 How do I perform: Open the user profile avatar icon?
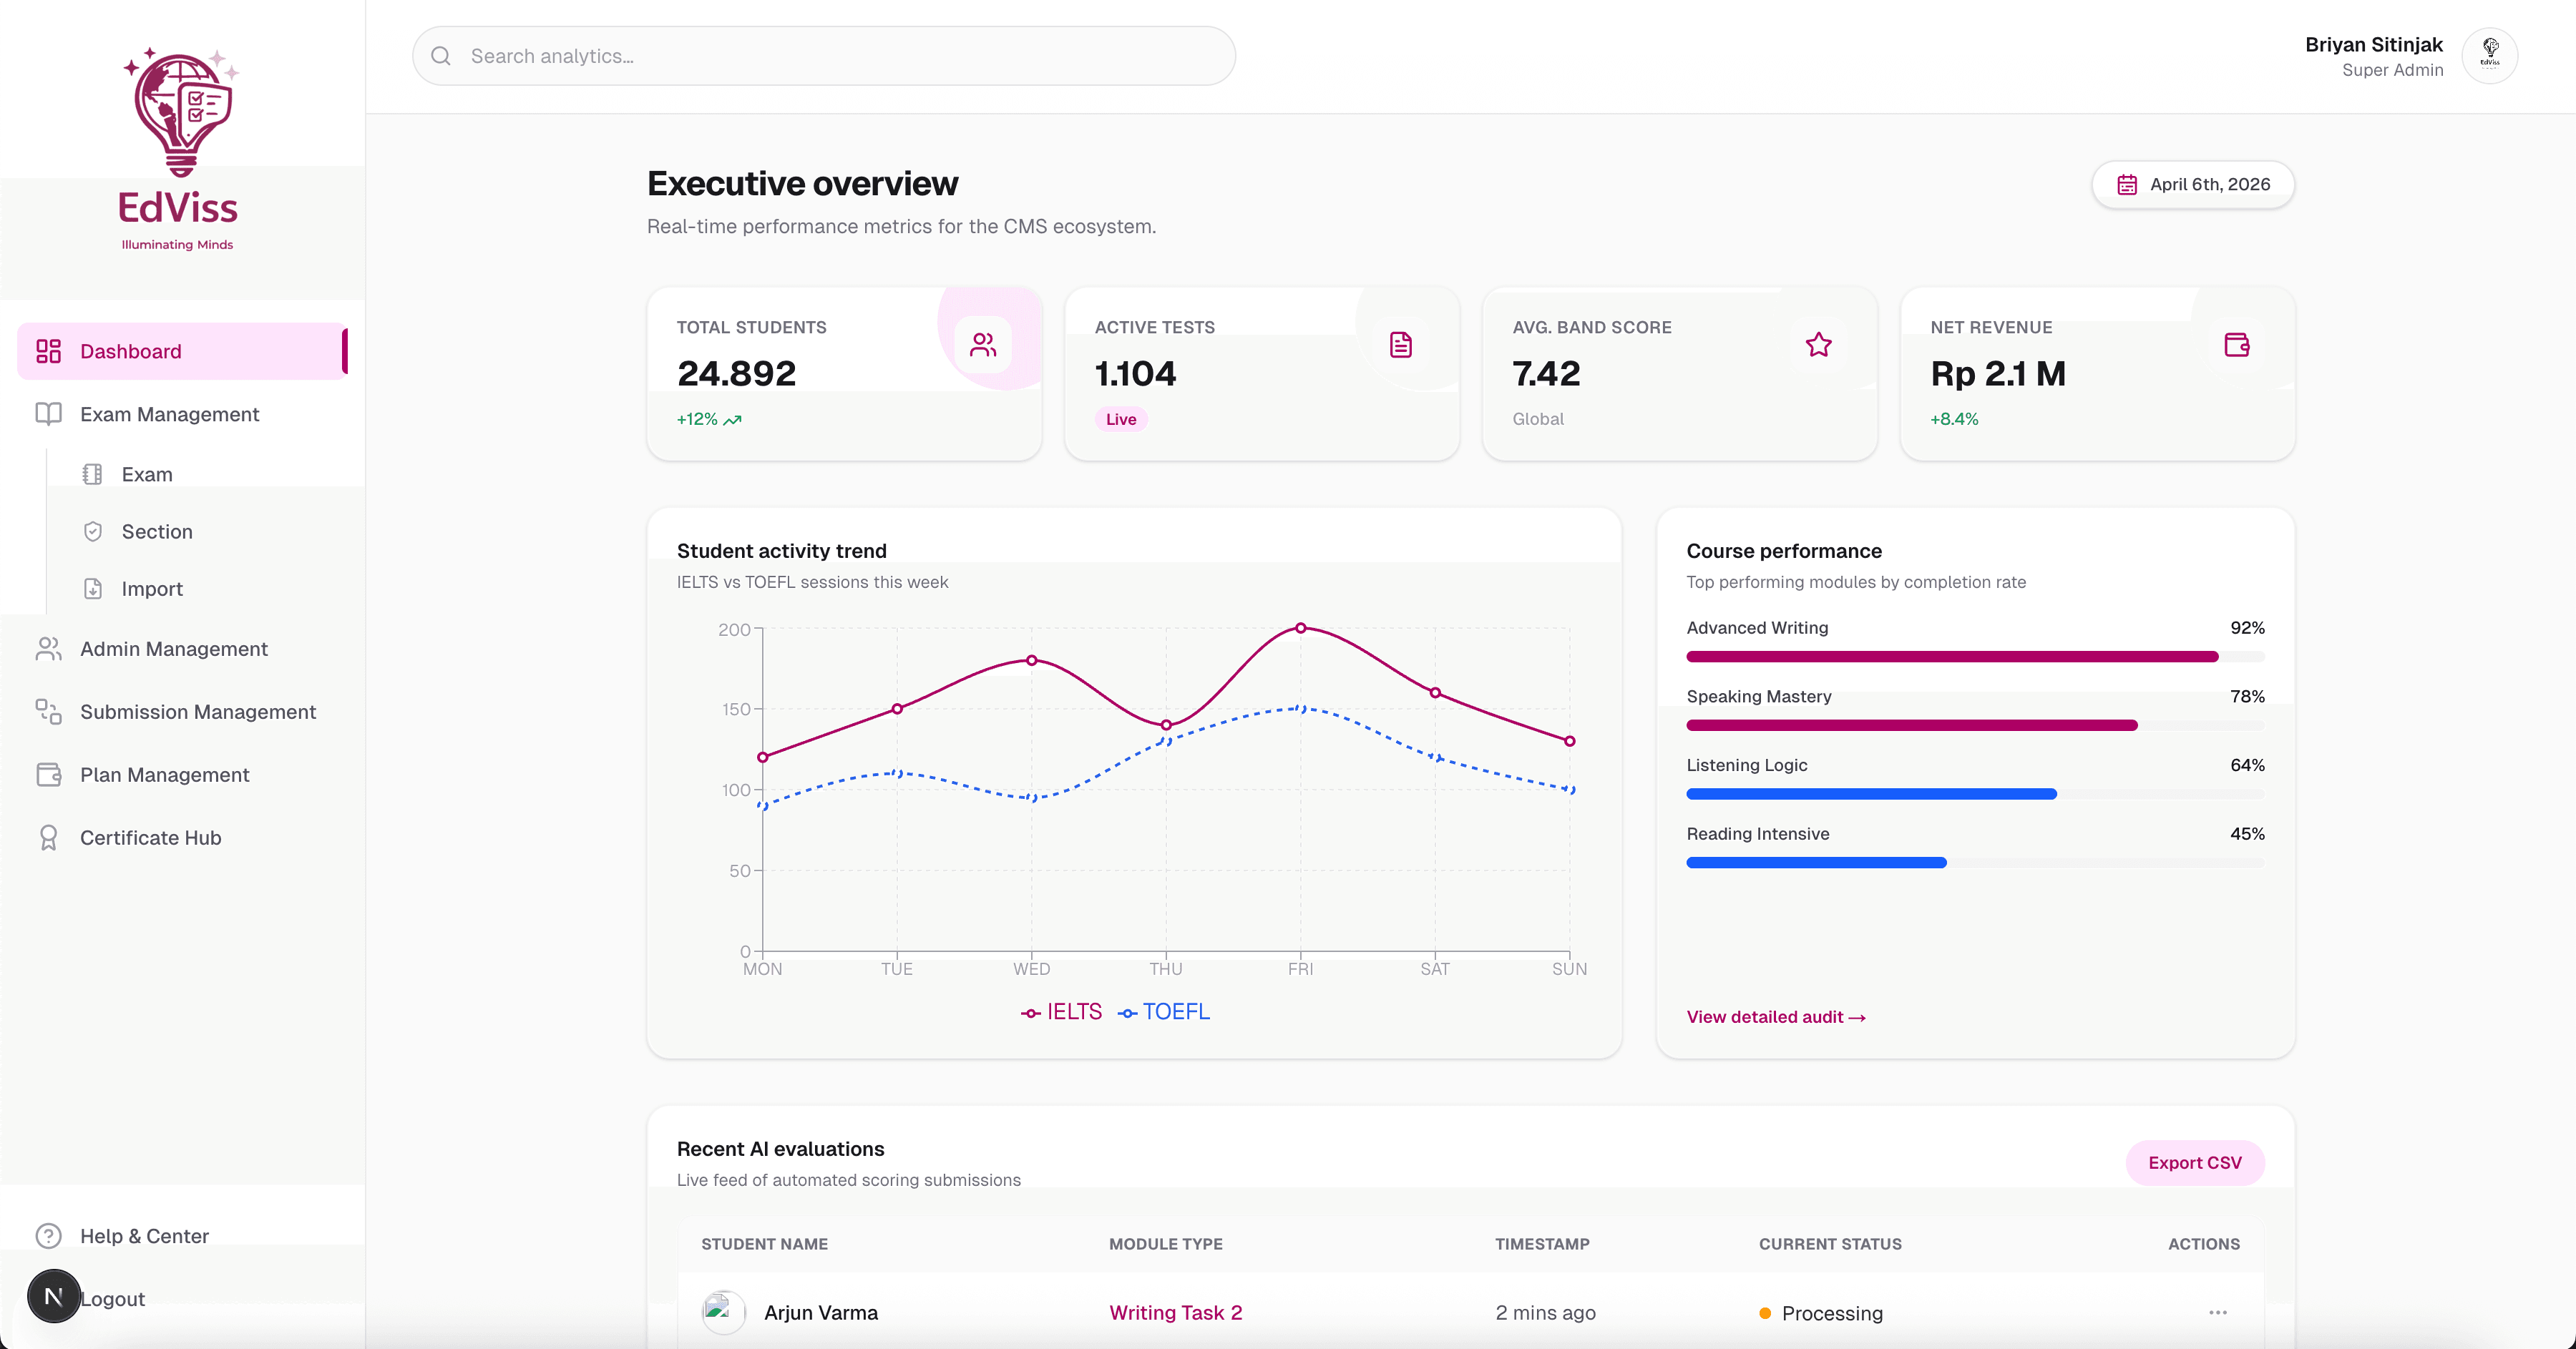tap(2489, 56)
